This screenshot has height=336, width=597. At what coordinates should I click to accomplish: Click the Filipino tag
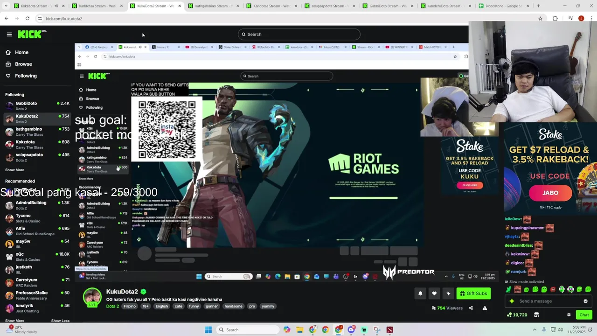[130, 306]
